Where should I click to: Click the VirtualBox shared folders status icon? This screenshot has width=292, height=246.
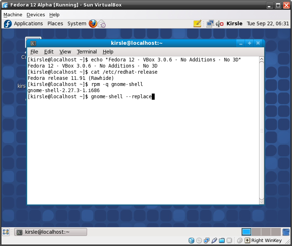(222, 241)
